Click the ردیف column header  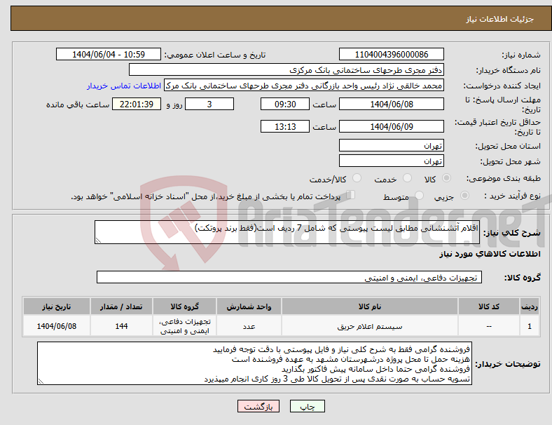[530, 306]
